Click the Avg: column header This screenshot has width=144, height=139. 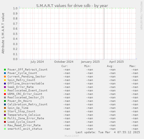click(110, 66)
